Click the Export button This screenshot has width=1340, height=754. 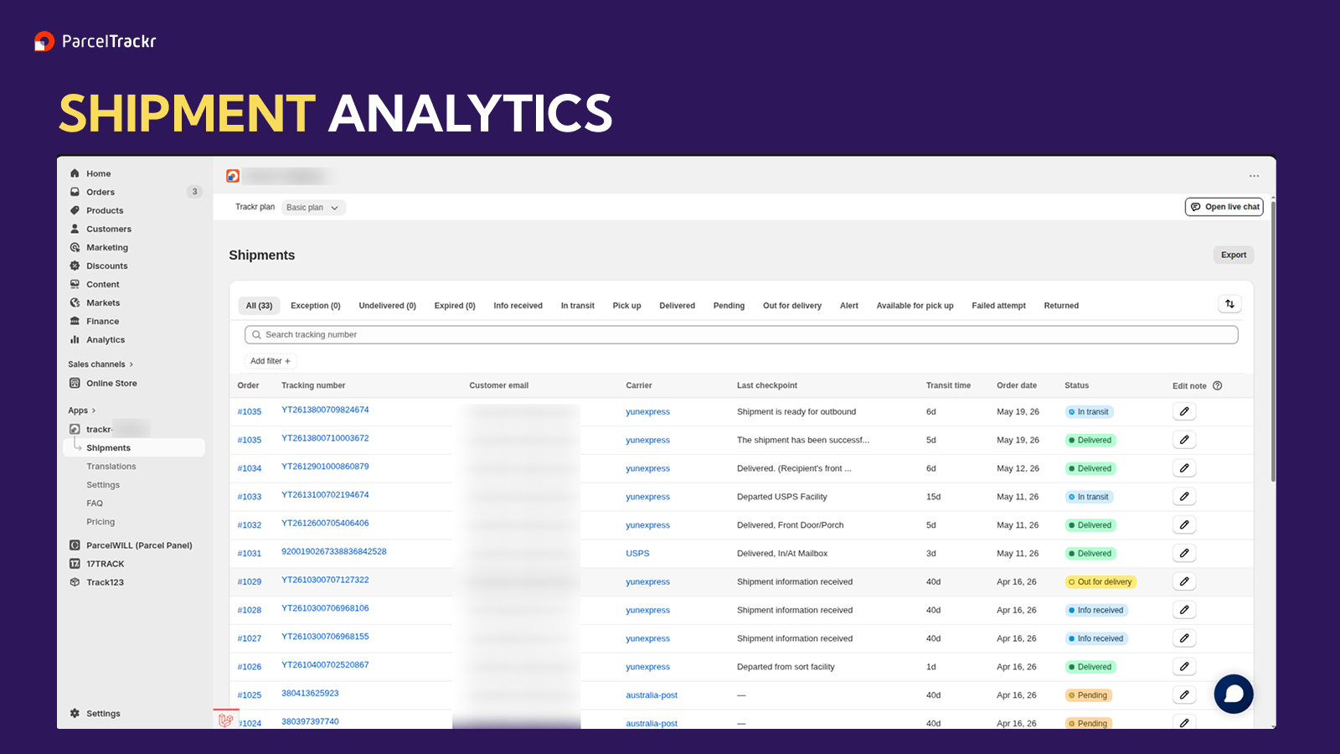coord(1234,255)
